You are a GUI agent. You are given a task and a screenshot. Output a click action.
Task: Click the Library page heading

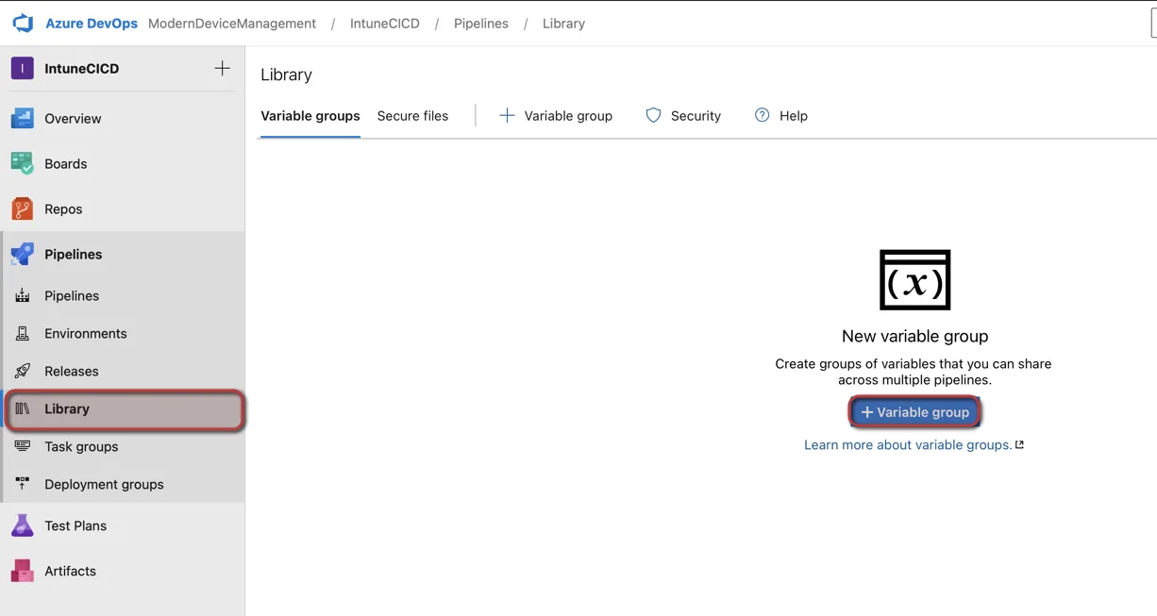pyautogui.click(x=286, y=75)
